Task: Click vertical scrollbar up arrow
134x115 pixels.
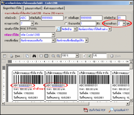Action: point(131,62)
